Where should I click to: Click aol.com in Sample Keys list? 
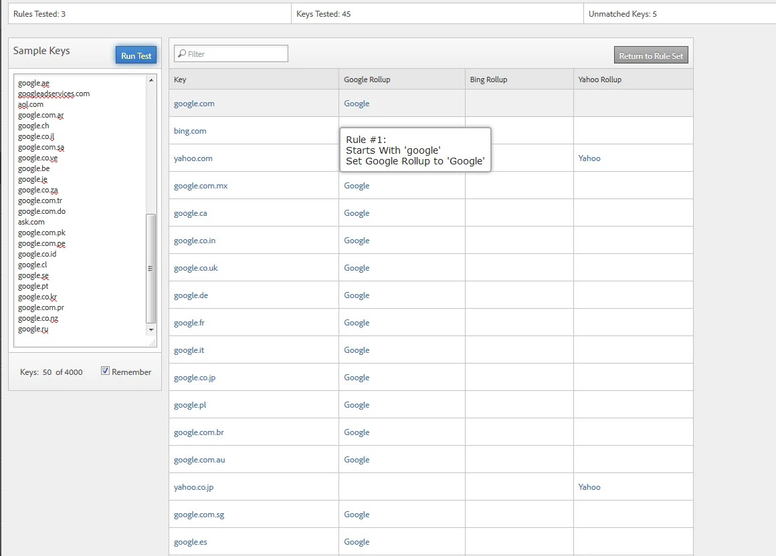31,104
